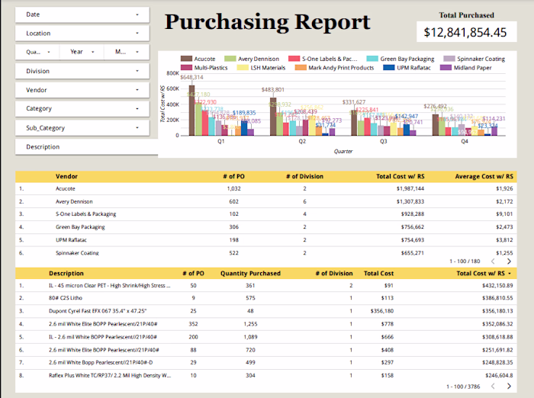Select Avery Dennison row in vendor table
Viewport: 534px width, 398px height.
266,201
